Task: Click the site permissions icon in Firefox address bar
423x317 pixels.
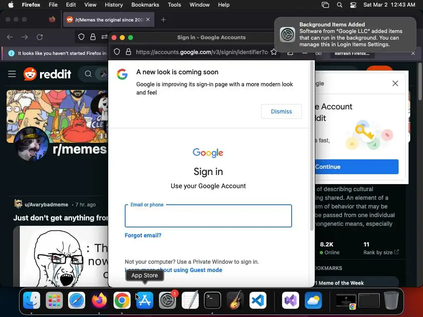Action: point(104,37)
